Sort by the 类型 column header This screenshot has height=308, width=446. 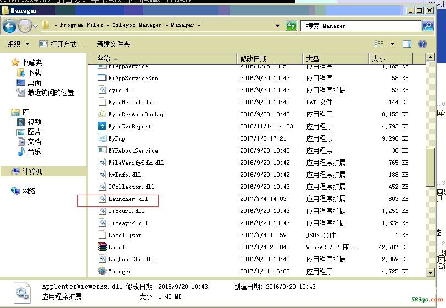336,59
